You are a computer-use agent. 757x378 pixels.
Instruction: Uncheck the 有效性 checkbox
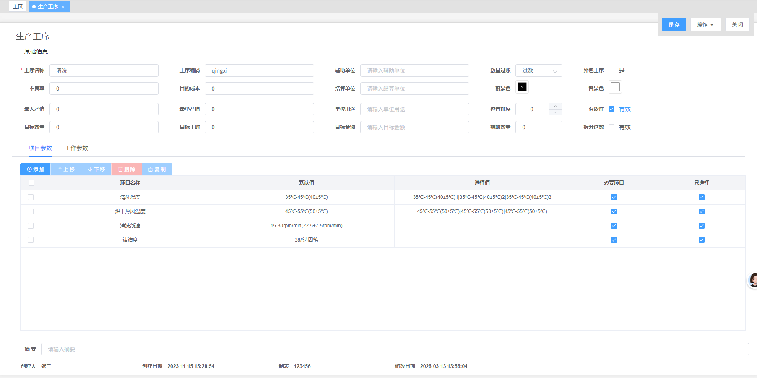[611, 109]
